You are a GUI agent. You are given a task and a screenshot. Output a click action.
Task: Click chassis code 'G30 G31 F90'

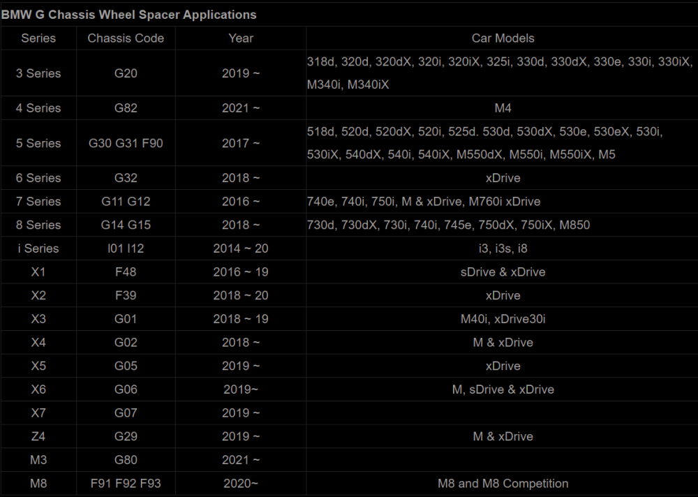[126, 143]
